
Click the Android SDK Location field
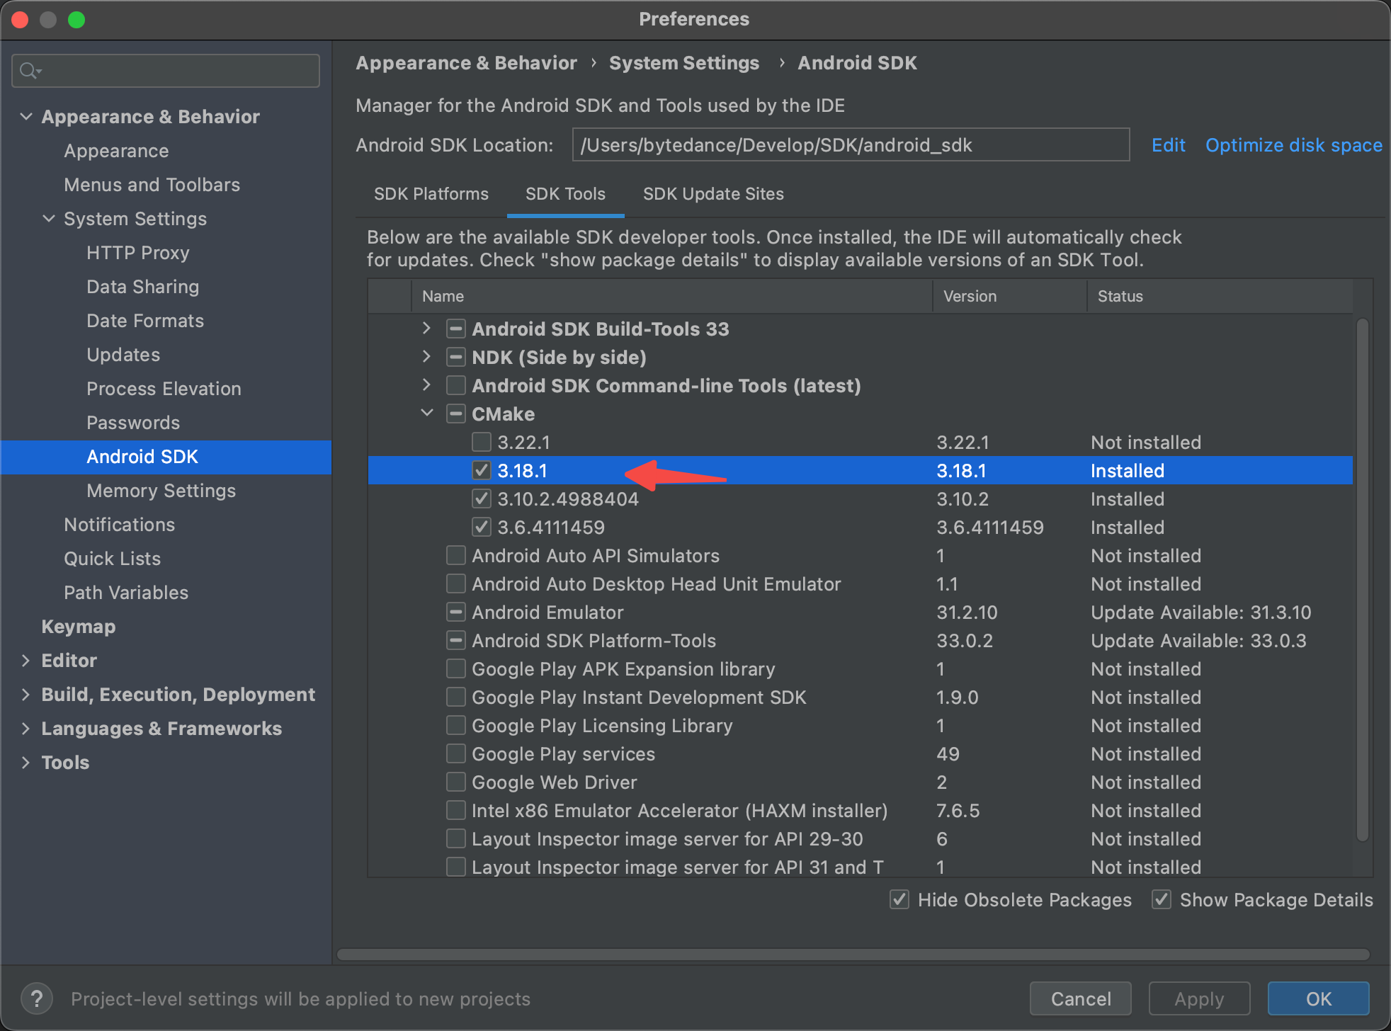850,145
